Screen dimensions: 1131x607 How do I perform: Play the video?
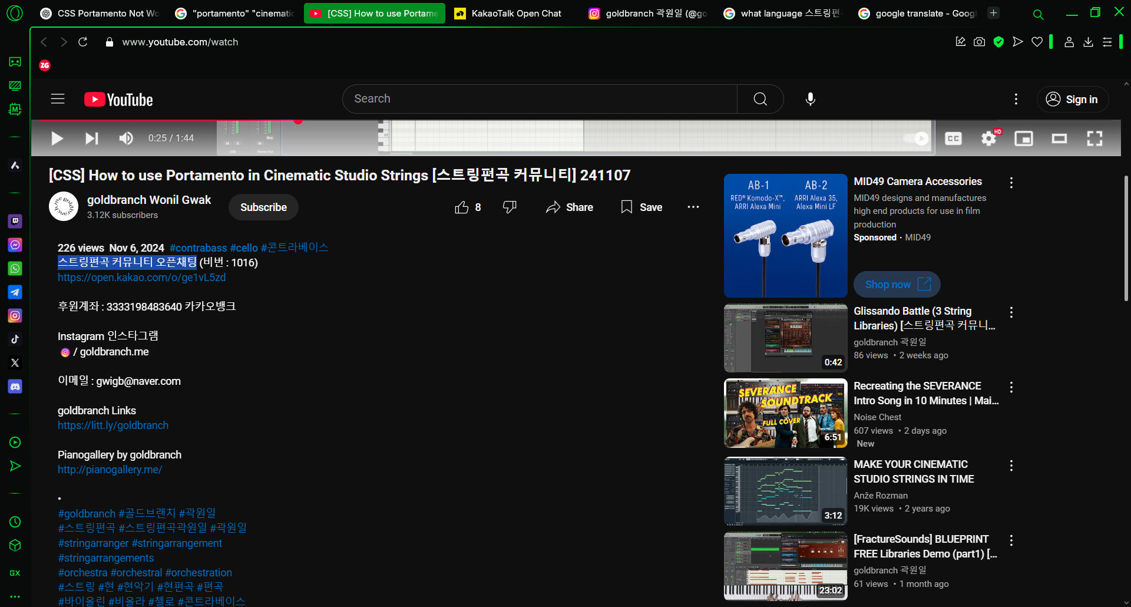click(x=57, y=138)
